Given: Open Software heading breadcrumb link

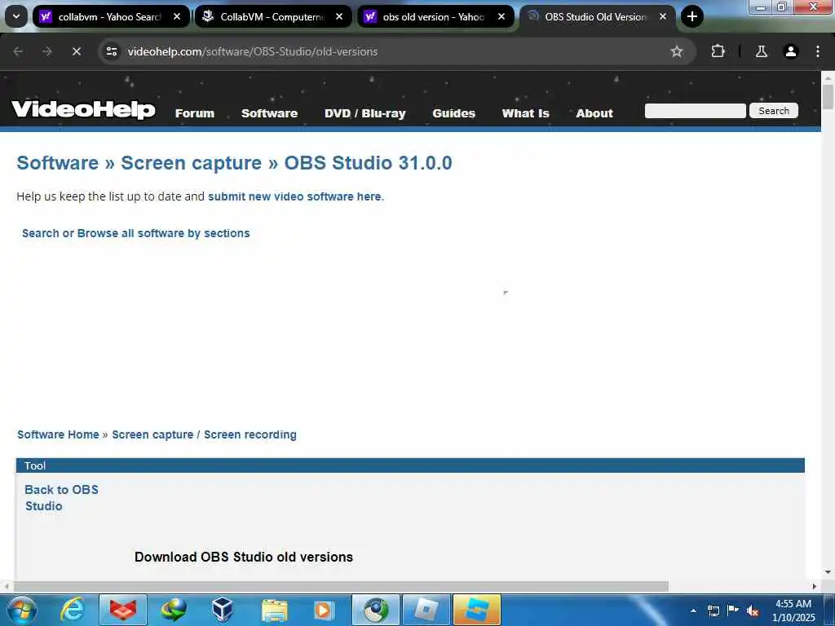Looking at the screenshot, I should pyautogui.click(x=58, y=163).
